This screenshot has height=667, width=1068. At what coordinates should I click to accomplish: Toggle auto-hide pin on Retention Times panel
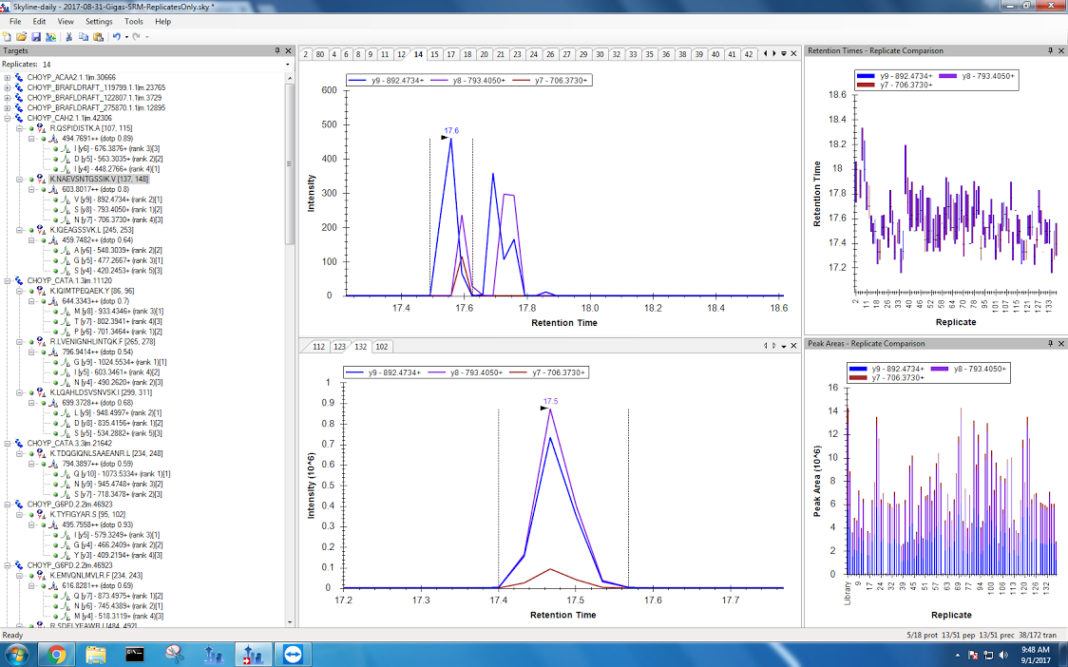1050,50
